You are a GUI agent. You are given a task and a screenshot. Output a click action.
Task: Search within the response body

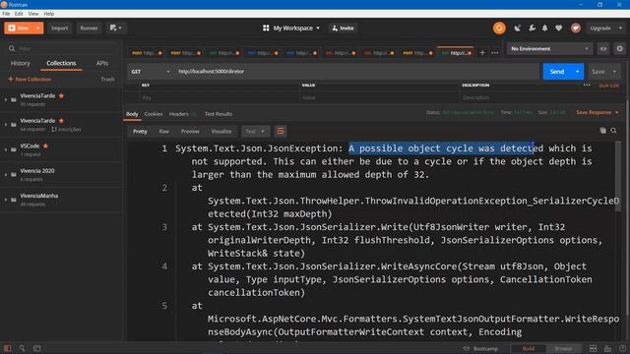click(613, 131)
